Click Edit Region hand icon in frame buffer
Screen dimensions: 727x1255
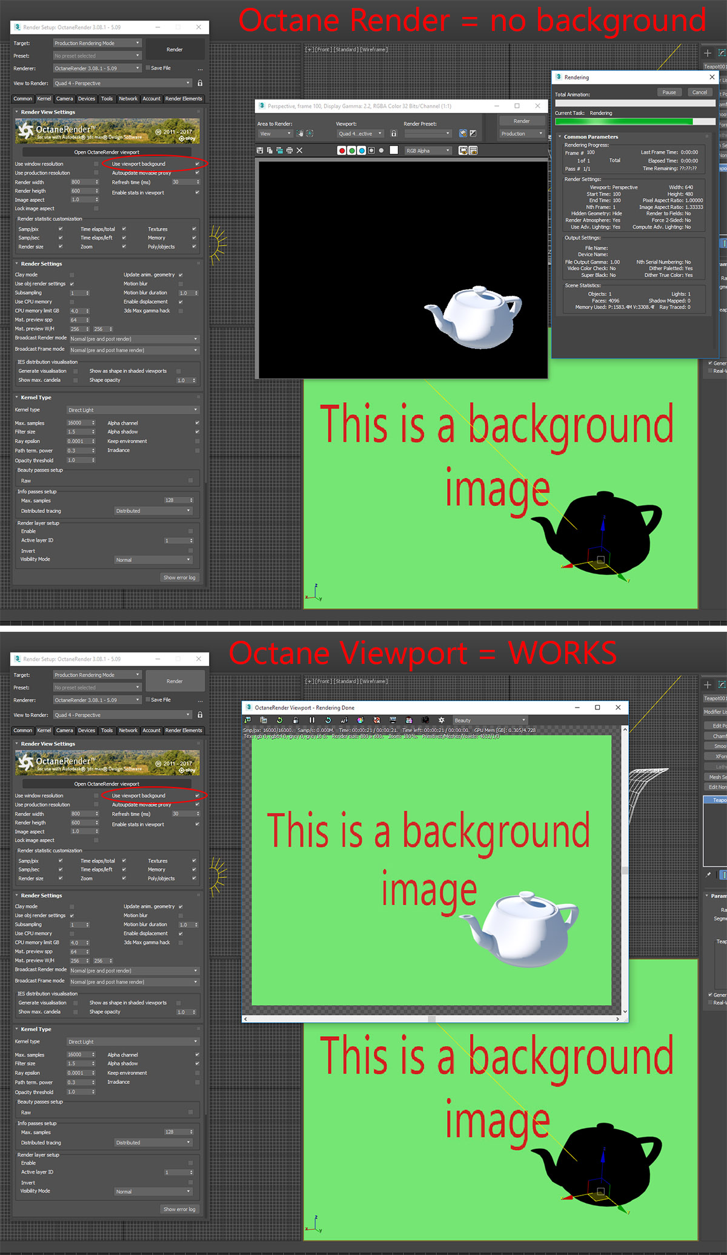[300, 133]
